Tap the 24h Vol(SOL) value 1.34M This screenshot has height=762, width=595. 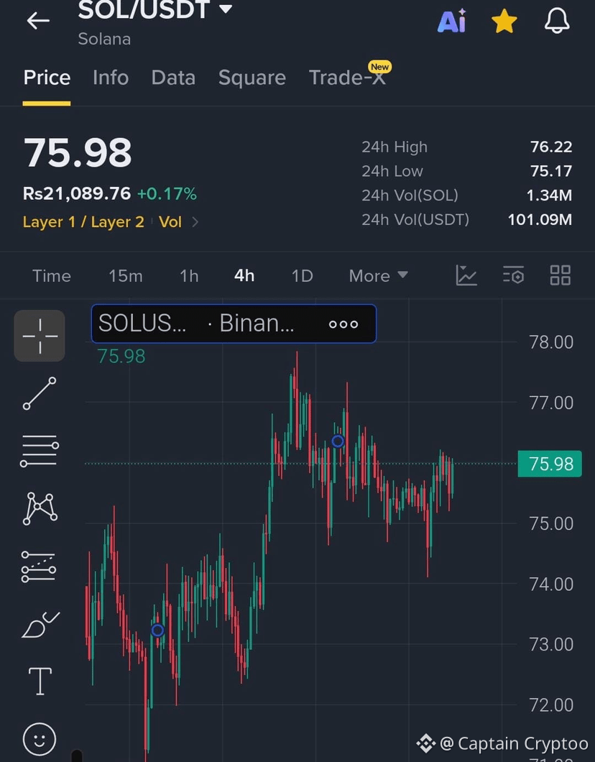549,196
